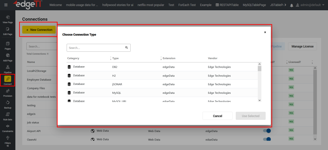Image resolution: width=328 pixels, height=150 pixels.
Task: Open the Connect sidebar icon
Action: pos(8,80)
